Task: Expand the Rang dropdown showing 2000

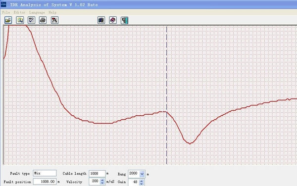Action: [x=142, y=174]
